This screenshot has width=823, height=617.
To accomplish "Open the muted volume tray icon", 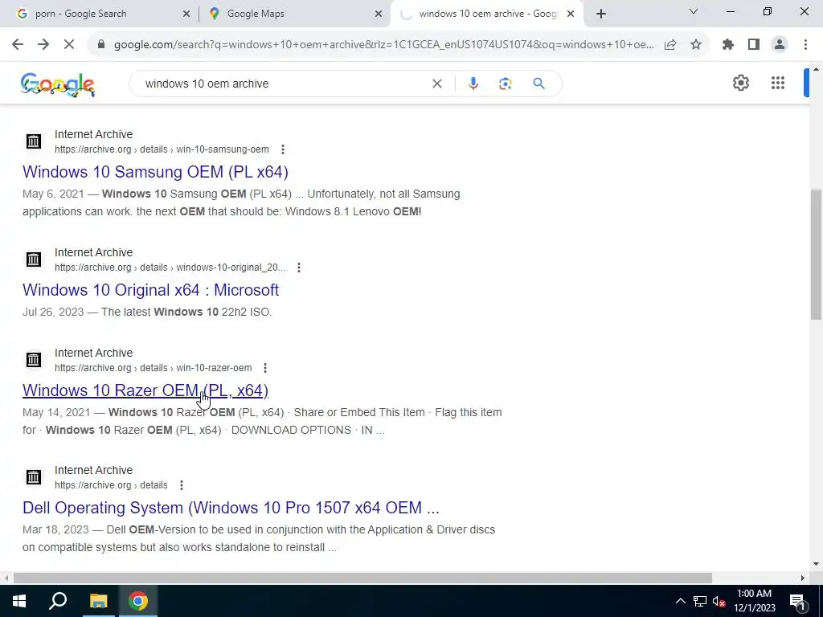I will point(719,601).
